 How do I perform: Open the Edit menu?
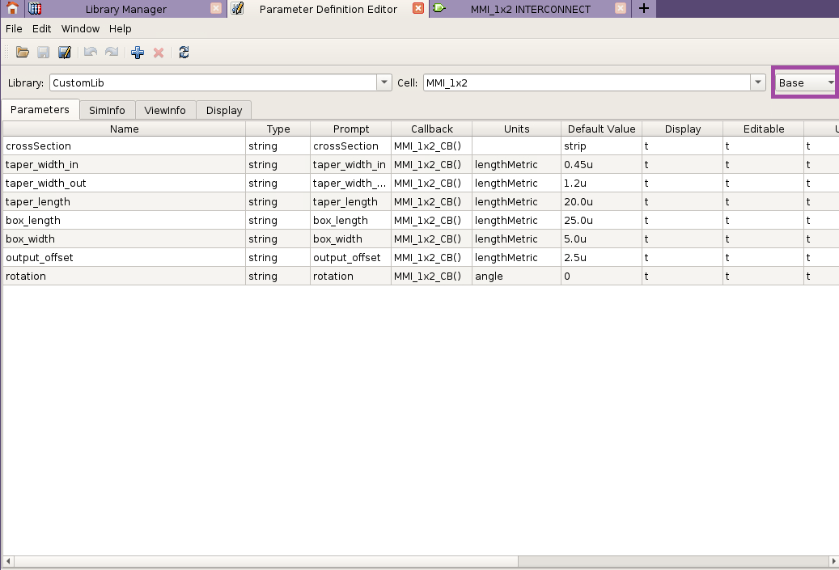(x=42, y=29)
